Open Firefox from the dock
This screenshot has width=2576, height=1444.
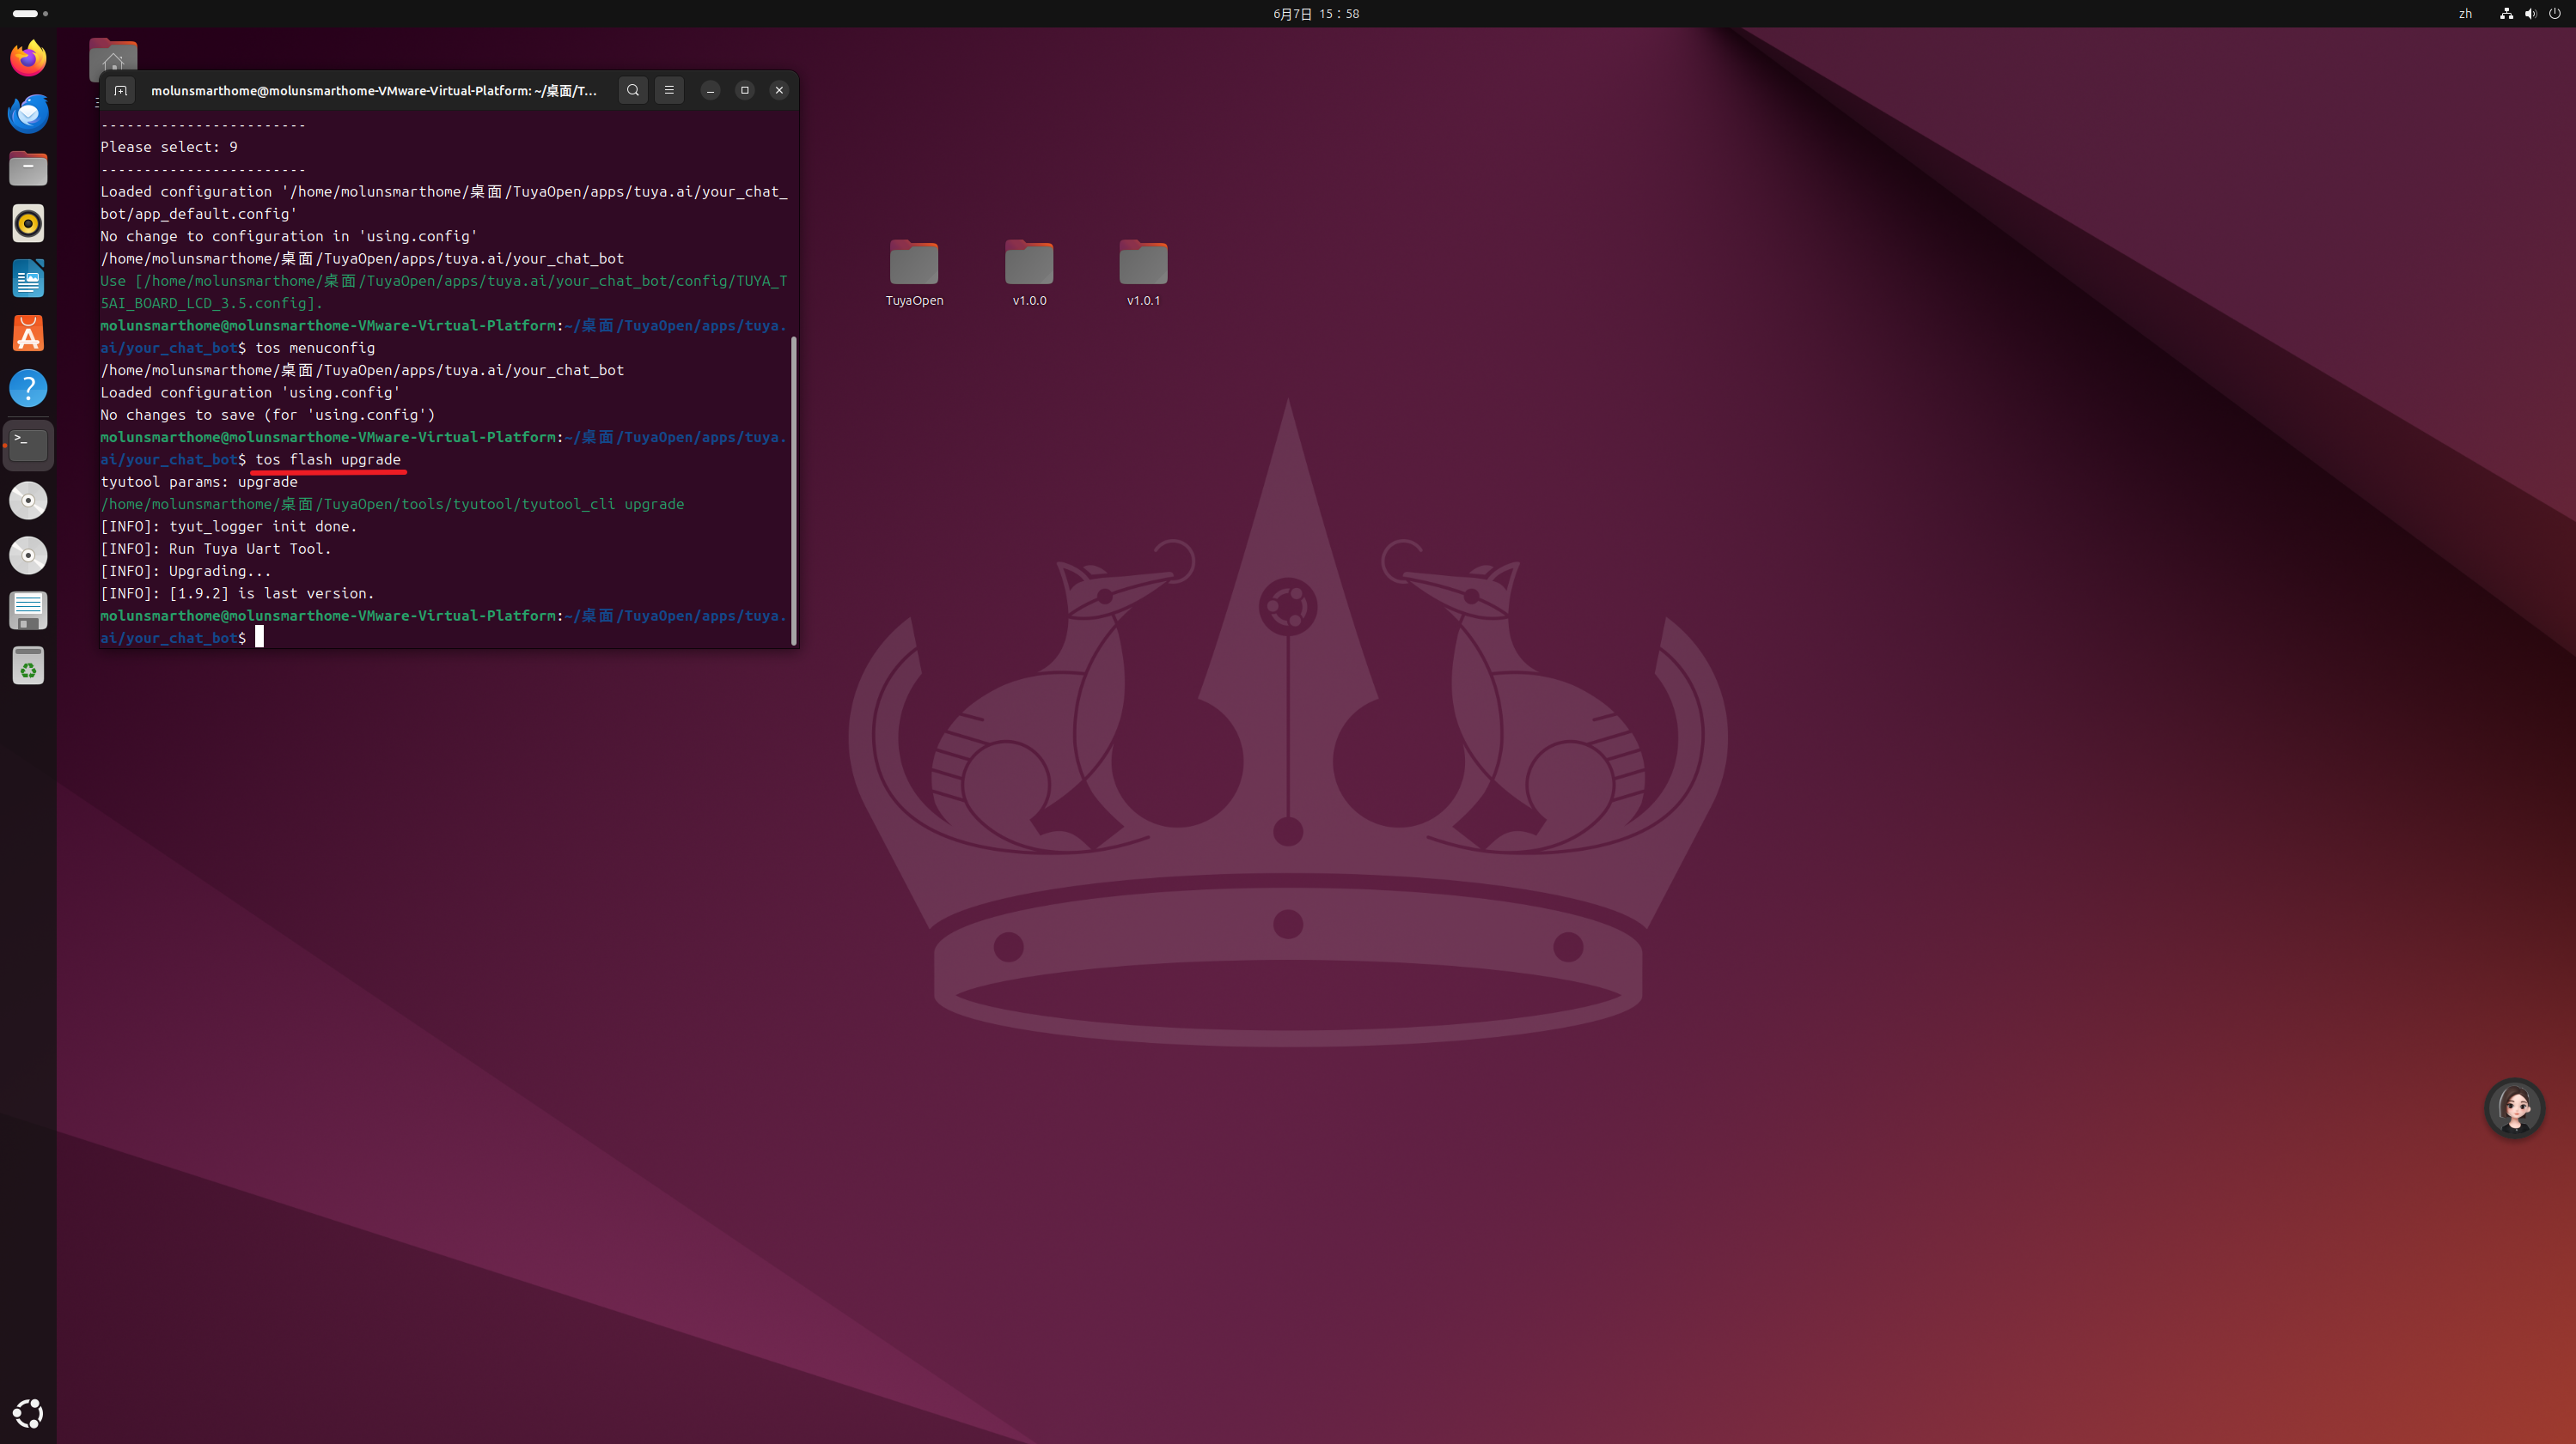pyautogui.click(x=28, y=58)
